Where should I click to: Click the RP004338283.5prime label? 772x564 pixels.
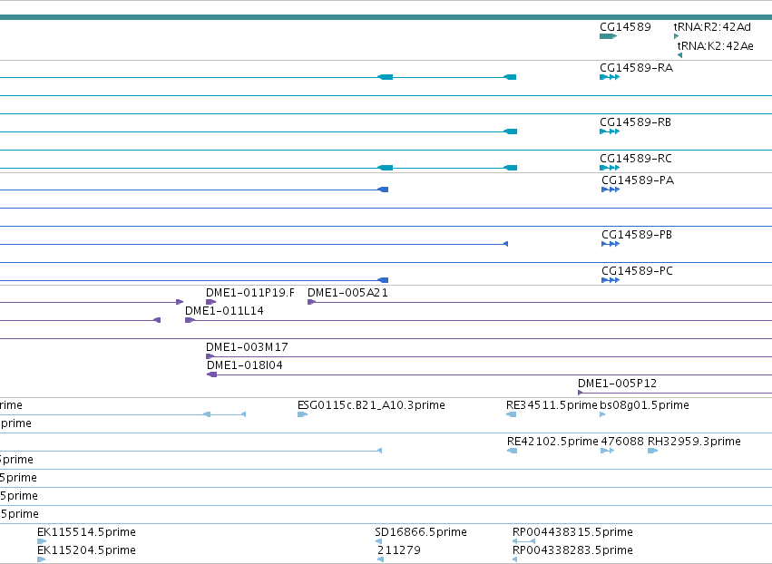point(572,550)
